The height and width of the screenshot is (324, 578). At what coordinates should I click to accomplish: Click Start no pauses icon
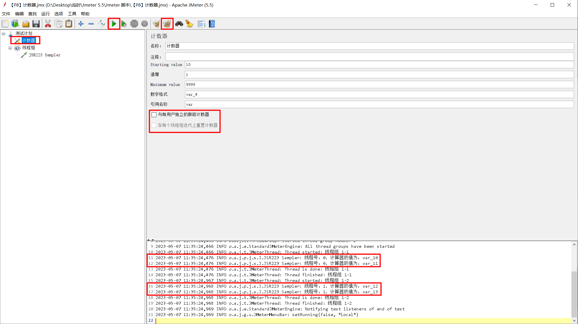tap(124, 24)
